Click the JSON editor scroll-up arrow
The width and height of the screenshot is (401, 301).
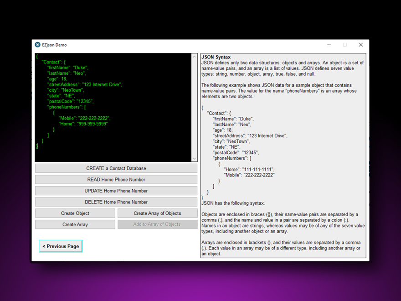(195, 57)
